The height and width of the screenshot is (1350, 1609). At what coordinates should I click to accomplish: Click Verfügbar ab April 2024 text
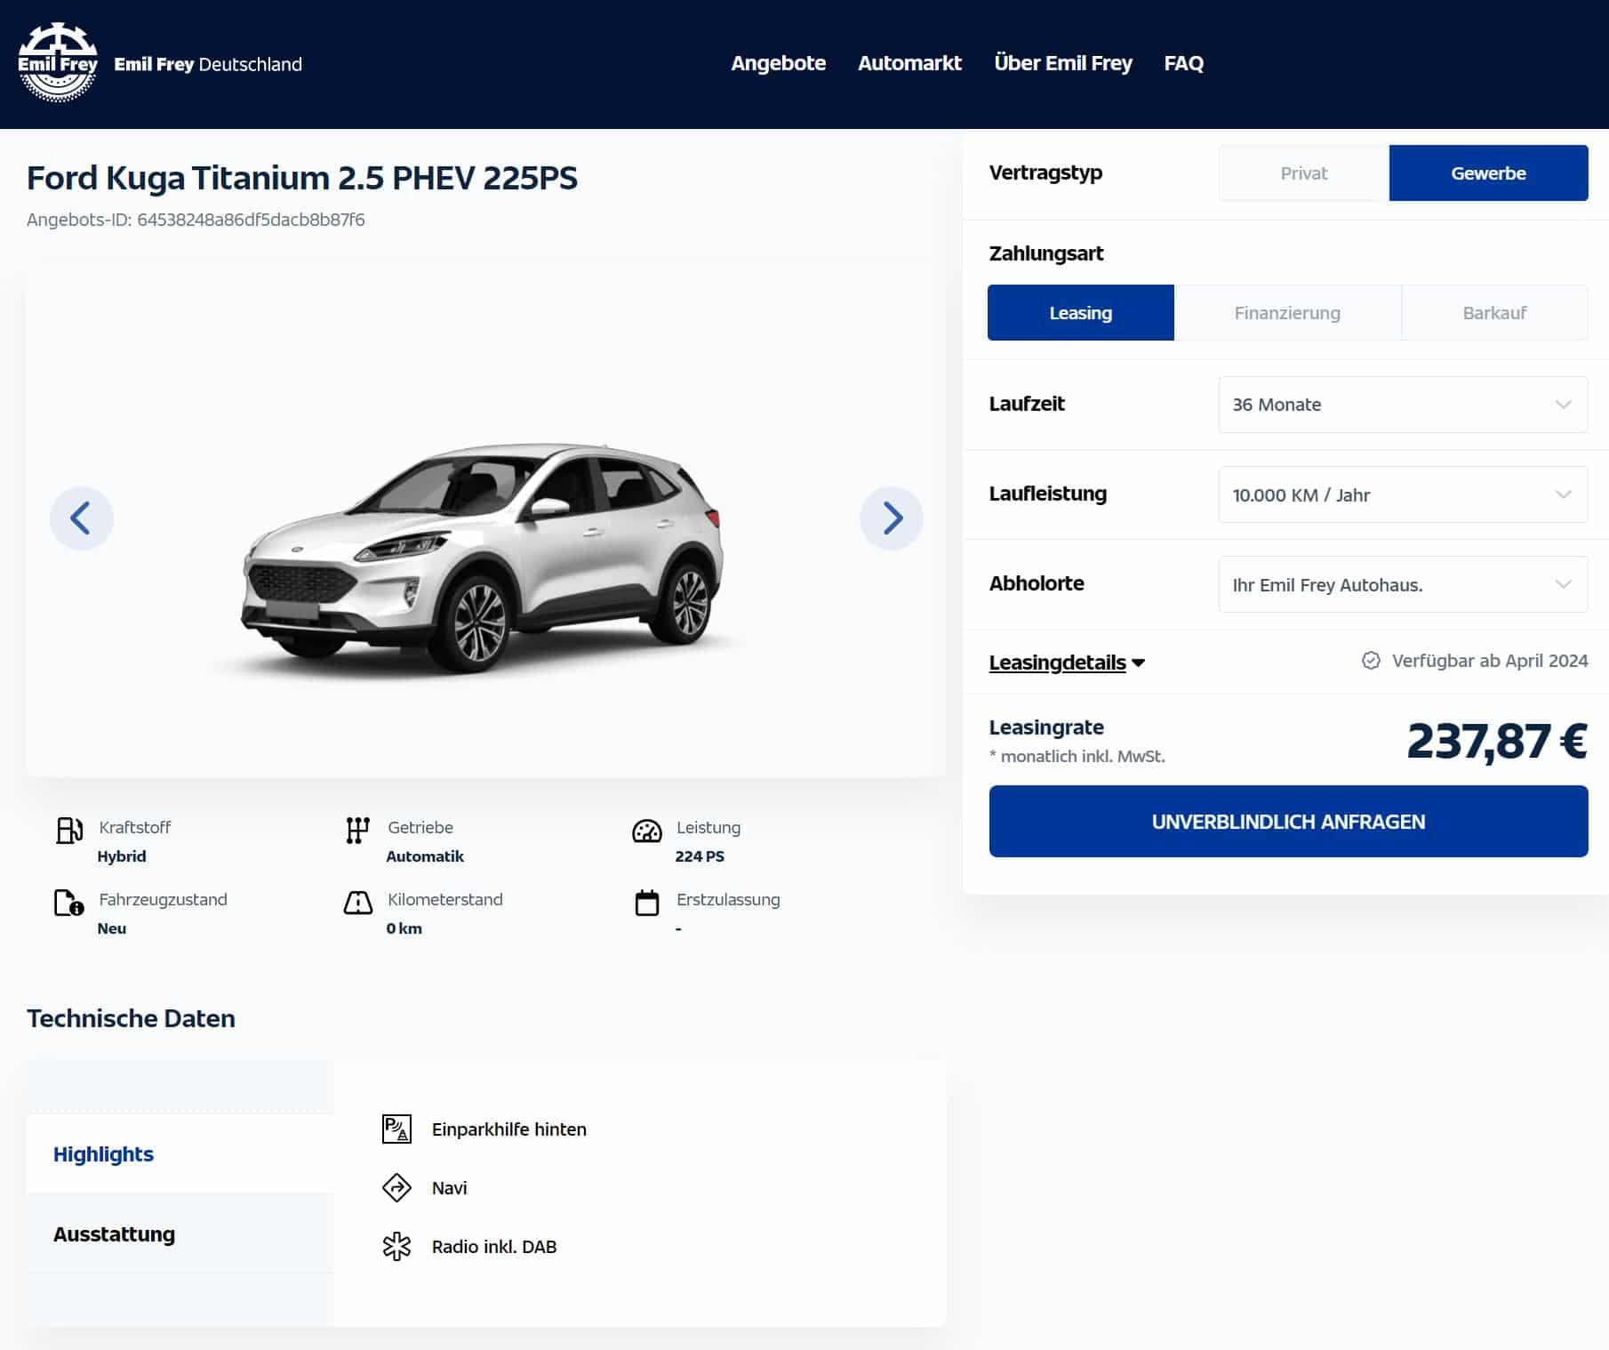1490,661
